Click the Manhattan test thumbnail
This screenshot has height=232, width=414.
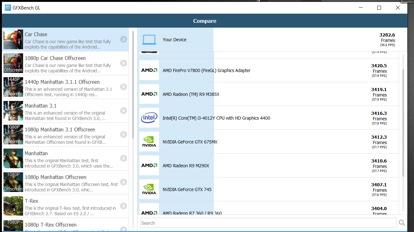point(13,159)
